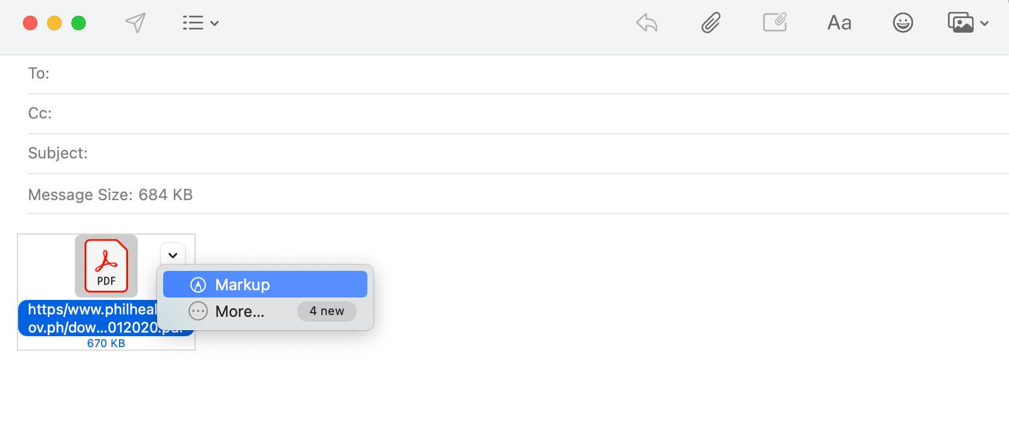Click the circled ellipsis icon beside More
This screenshot has height=439, width=1009.
pyautogui.click(x=198, y=311)
